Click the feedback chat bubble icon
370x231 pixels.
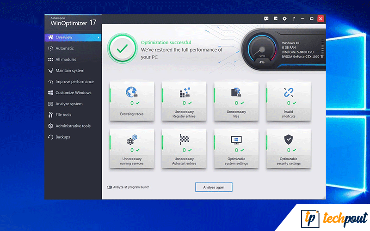(x=266, y=18)
